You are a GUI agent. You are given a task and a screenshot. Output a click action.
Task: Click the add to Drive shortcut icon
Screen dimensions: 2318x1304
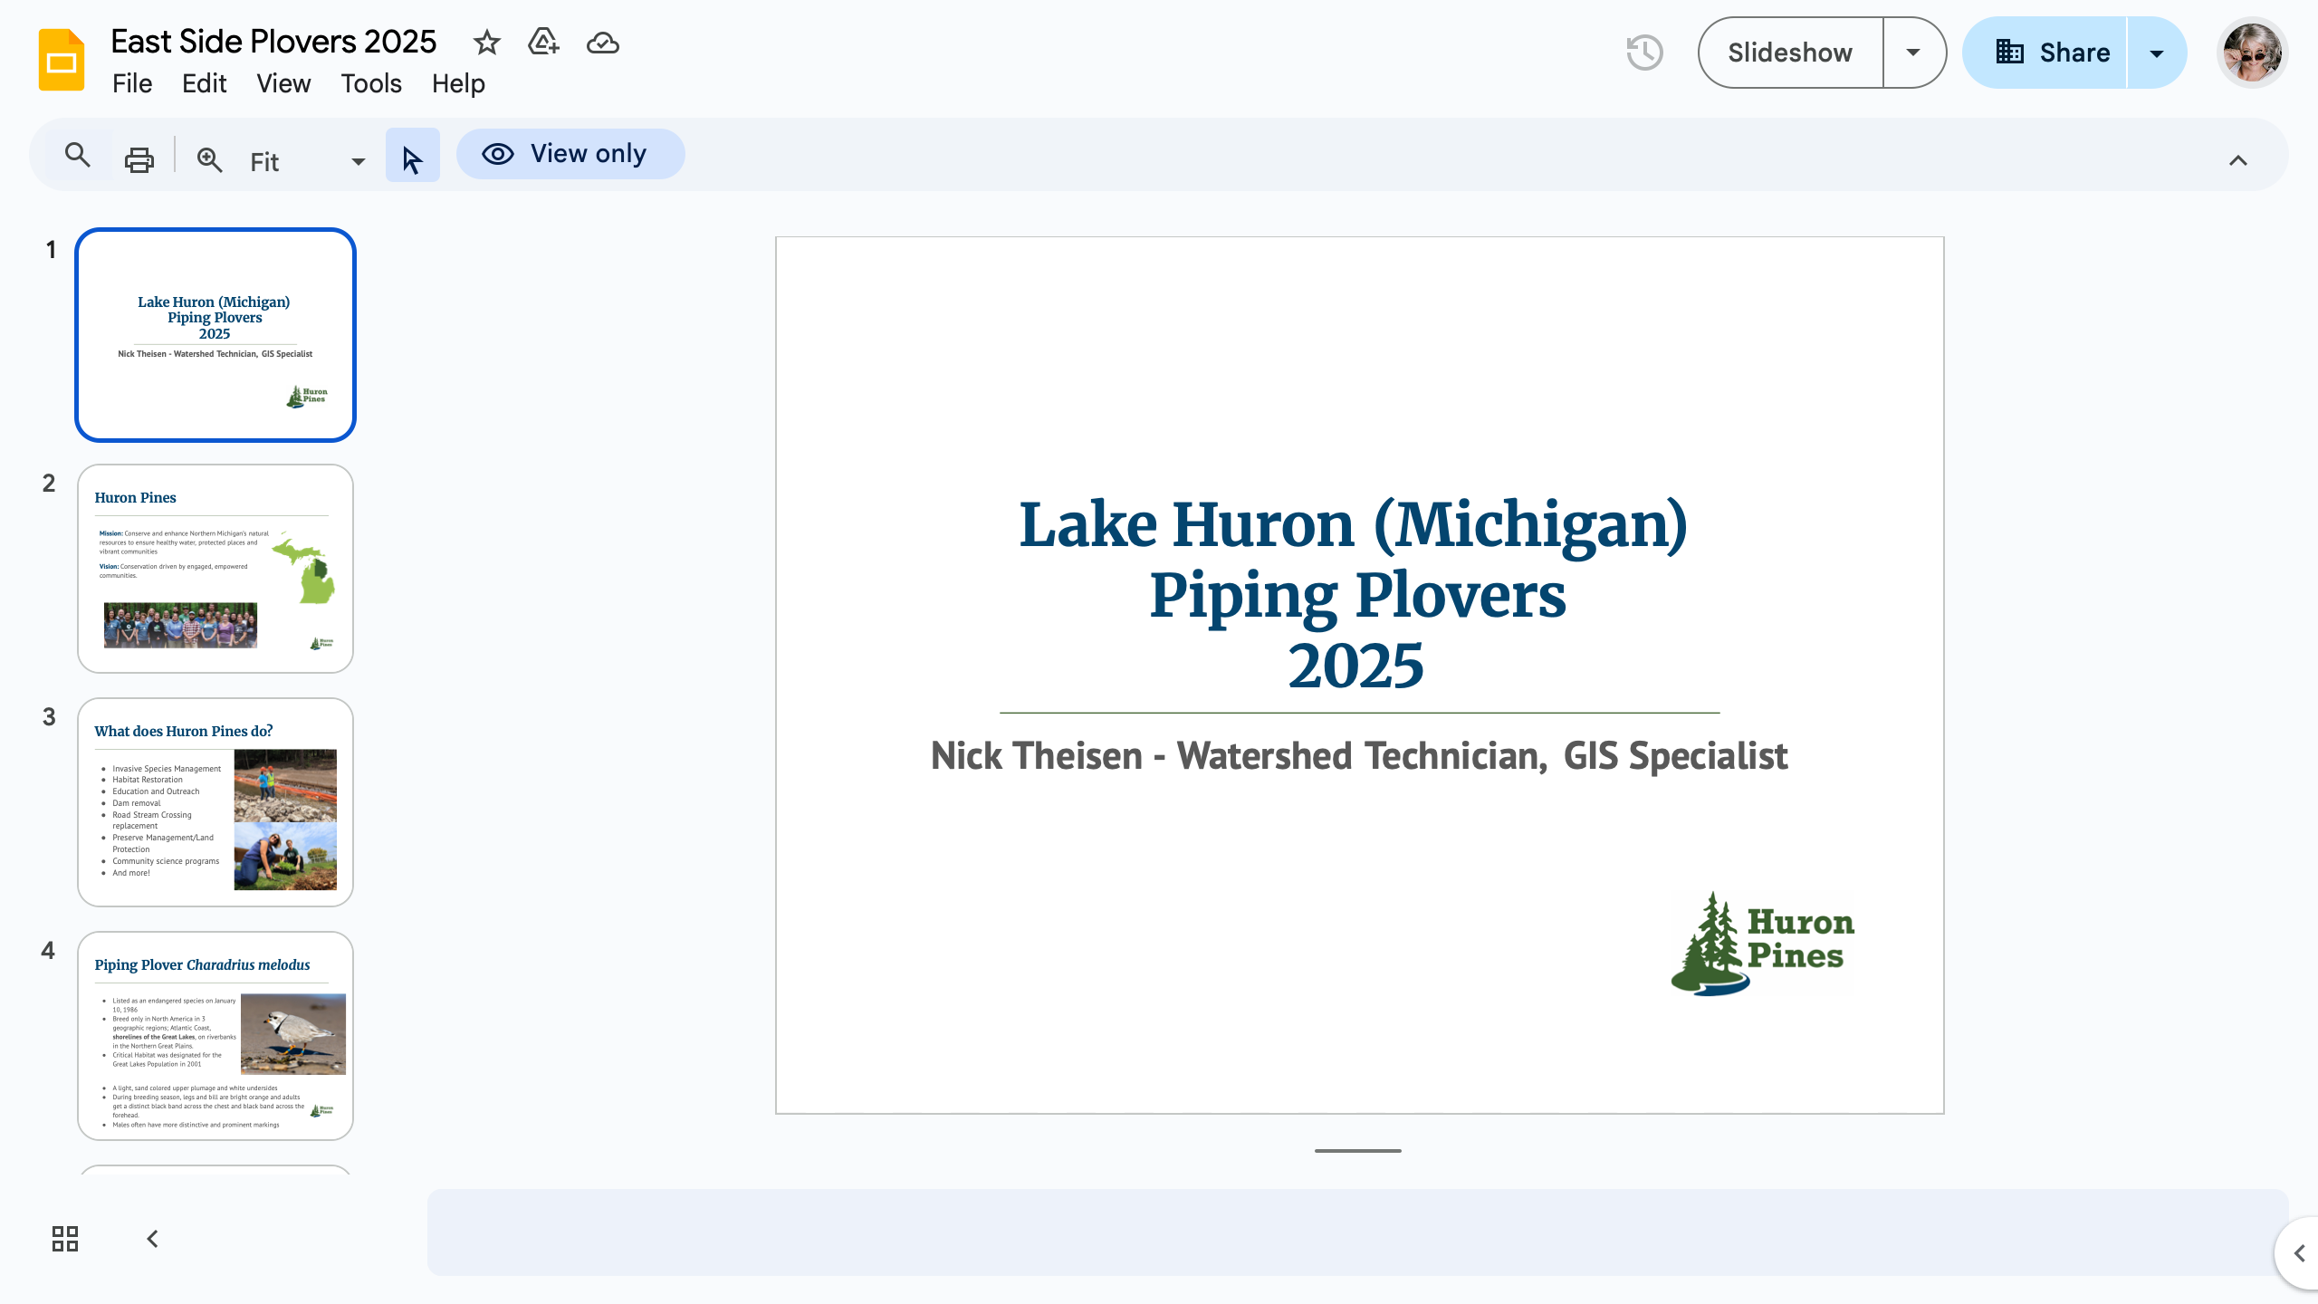(x=543, y=43)
